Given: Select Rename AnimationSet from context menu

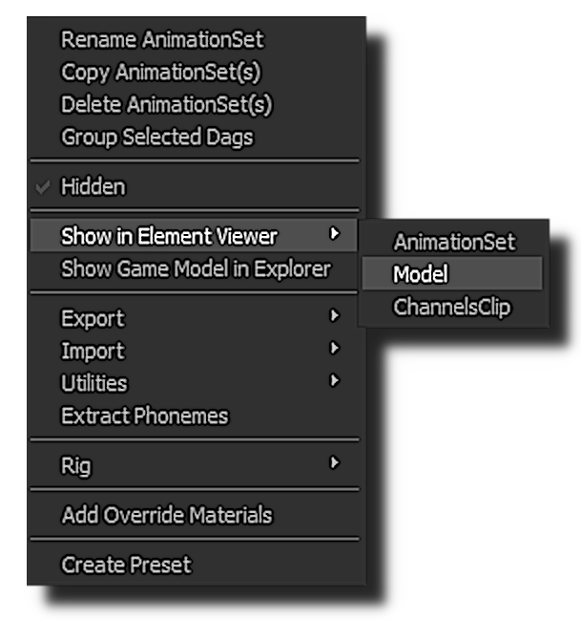Looking at the screenshot, I should pos(162,40).
